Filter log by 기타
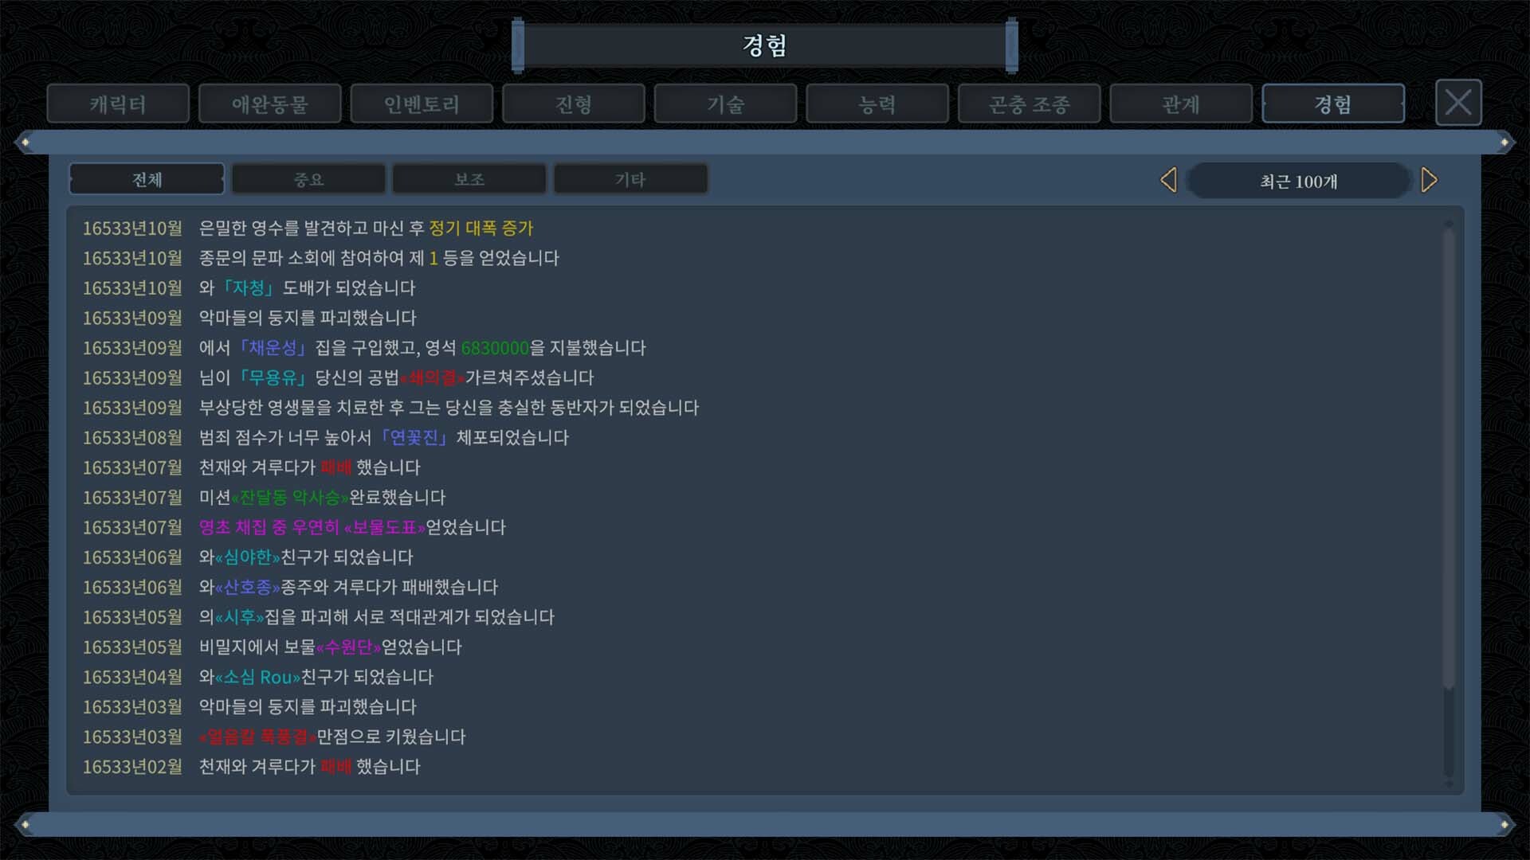This screenshot has height=860, width=1530. (x=630, y=179)
